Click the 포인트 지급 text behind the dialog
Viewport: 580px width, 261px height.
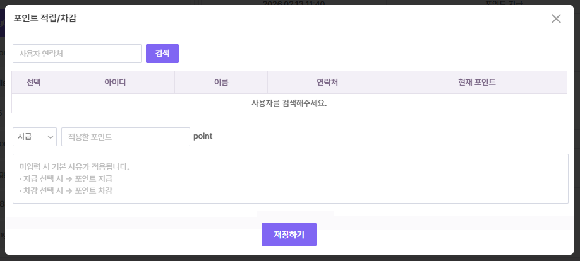pos(509,3)
